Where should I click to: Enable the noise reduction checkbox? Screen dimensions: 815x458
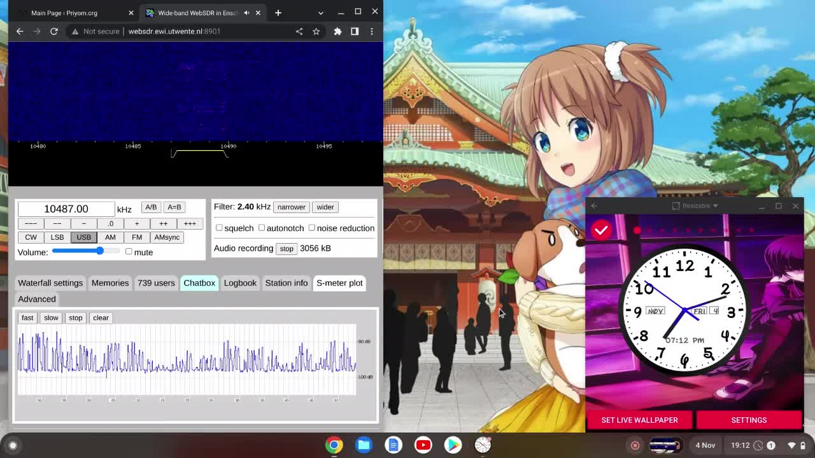pos(311,228)
